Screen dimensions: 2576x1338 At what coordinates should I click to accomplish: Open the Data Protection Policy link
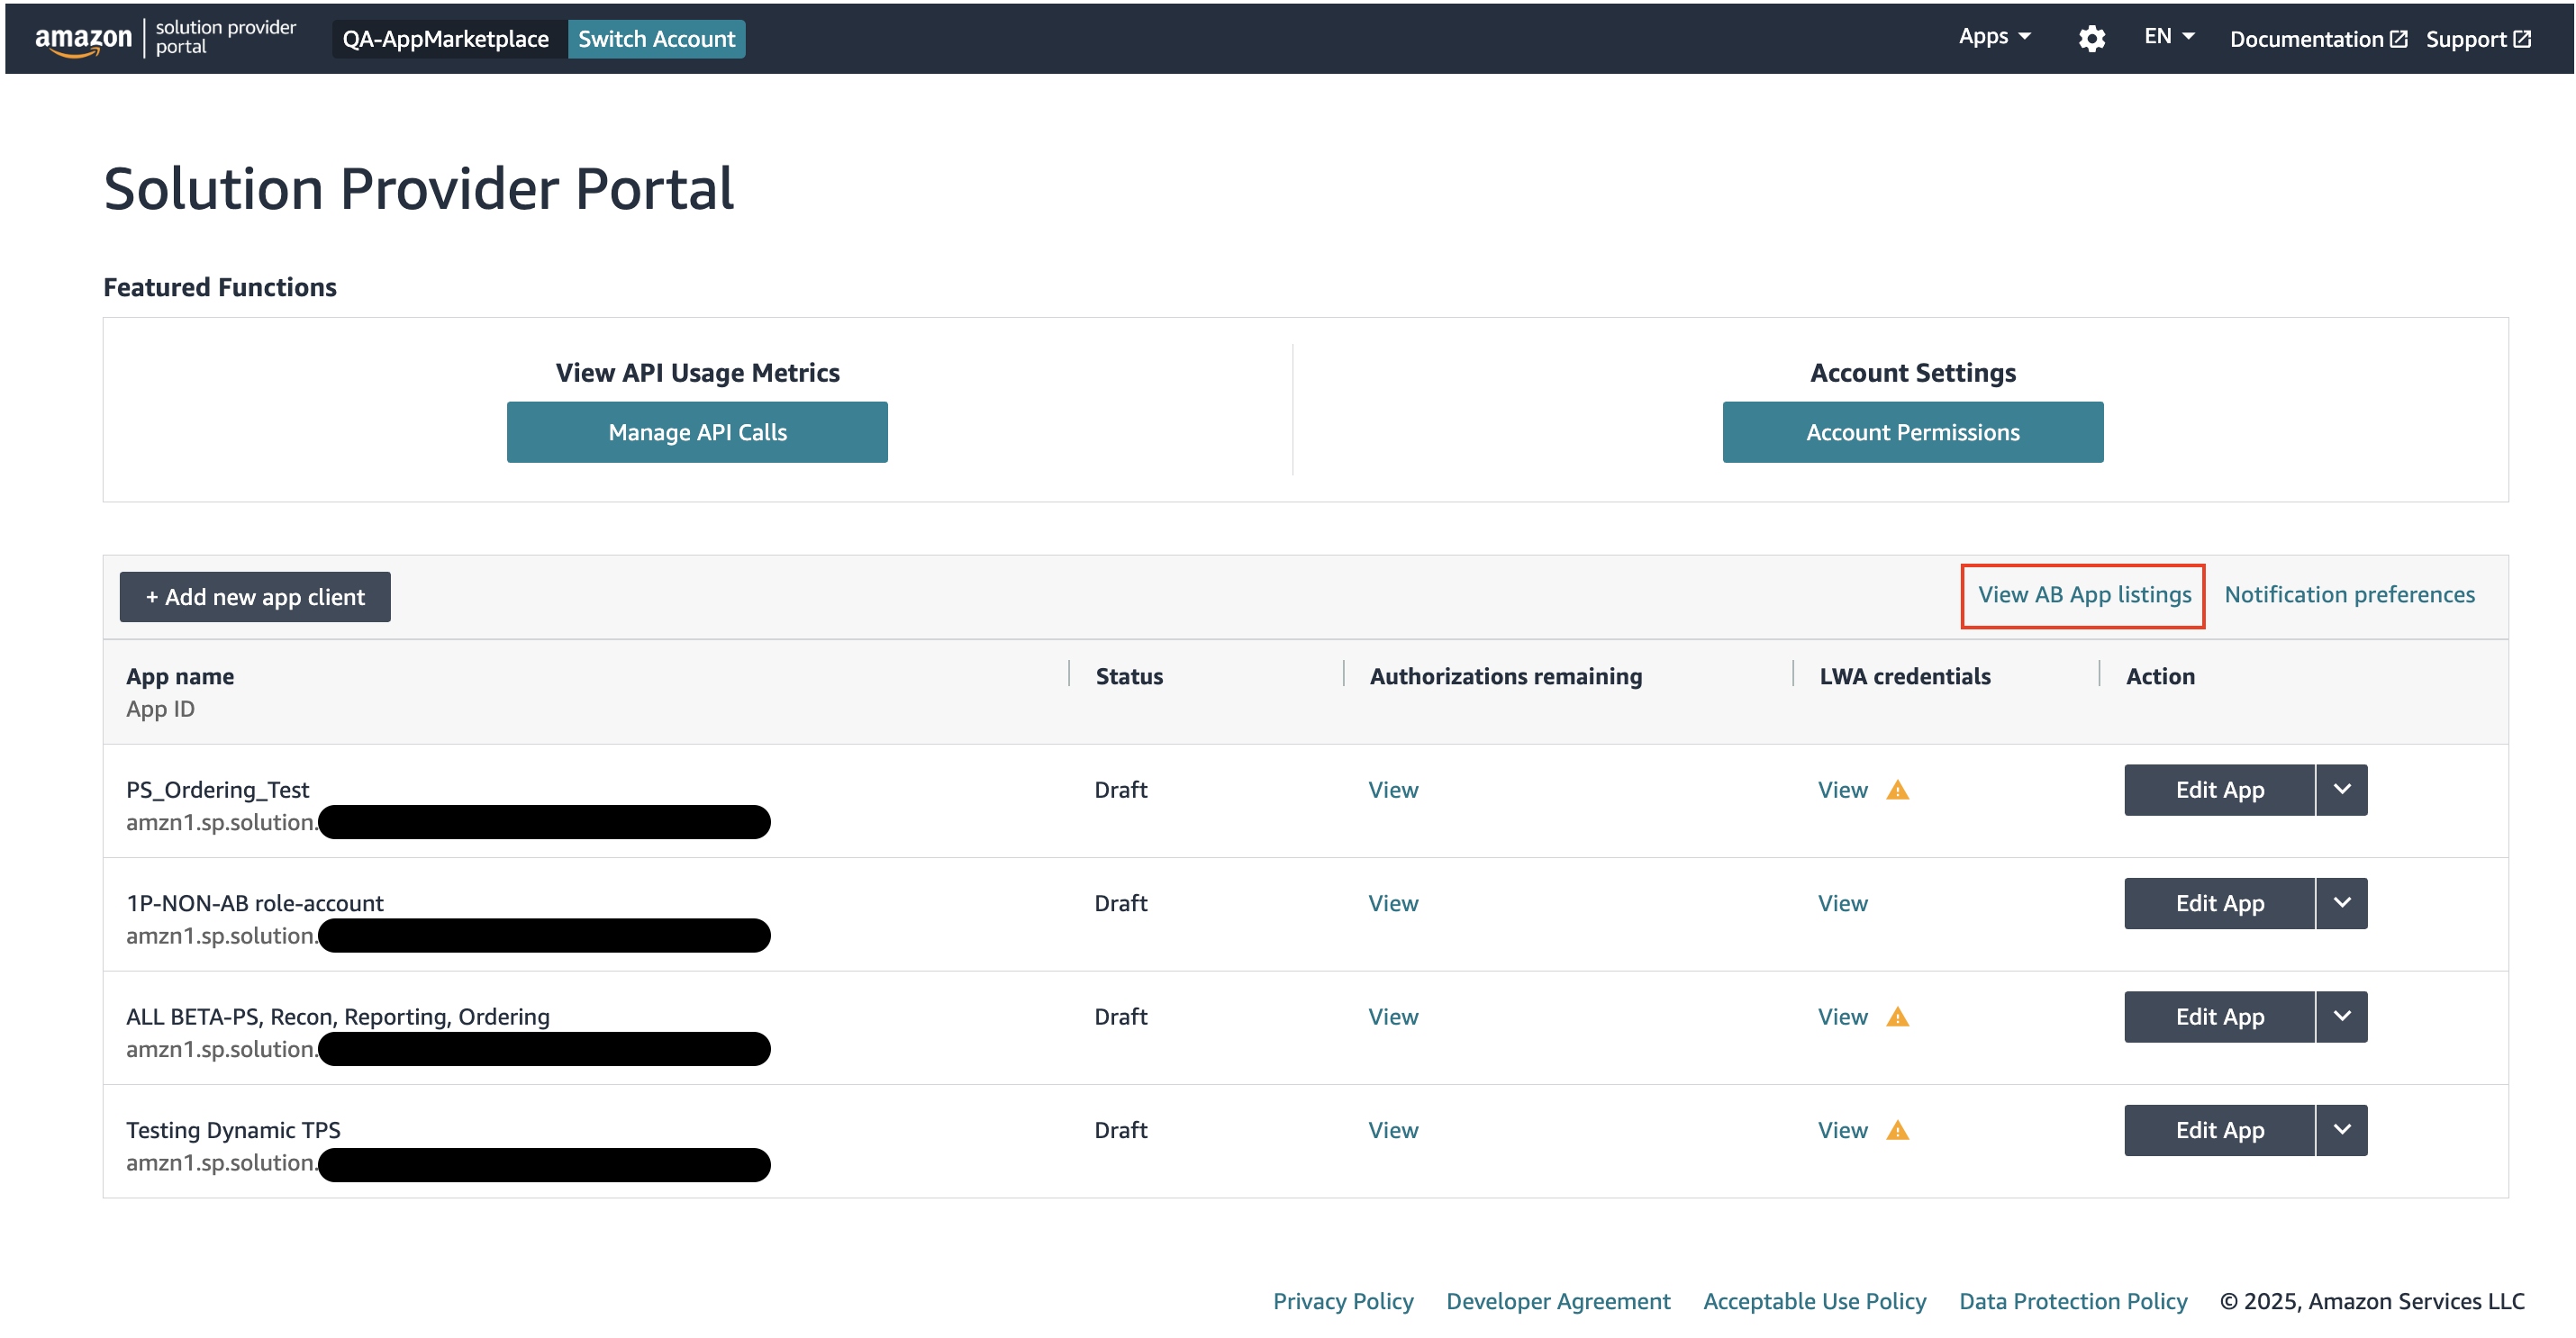pos(2073,1302)
